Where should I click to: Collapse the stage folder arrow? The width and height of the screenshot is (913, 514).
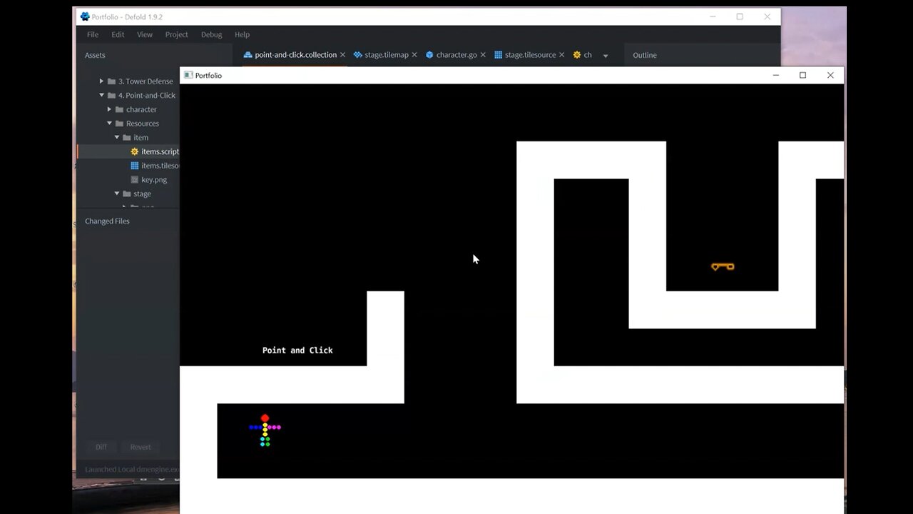117,193
